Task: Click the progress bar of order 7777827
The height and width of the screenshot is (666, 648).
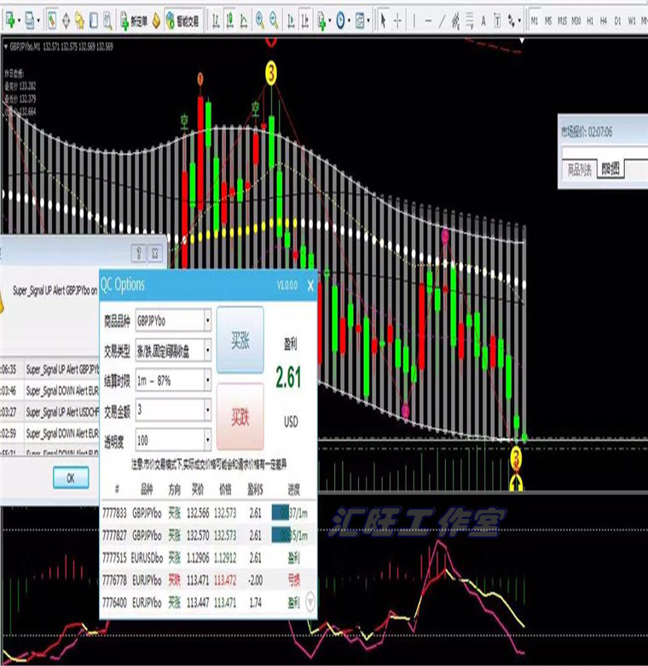Action: click(x=289, y=535)
